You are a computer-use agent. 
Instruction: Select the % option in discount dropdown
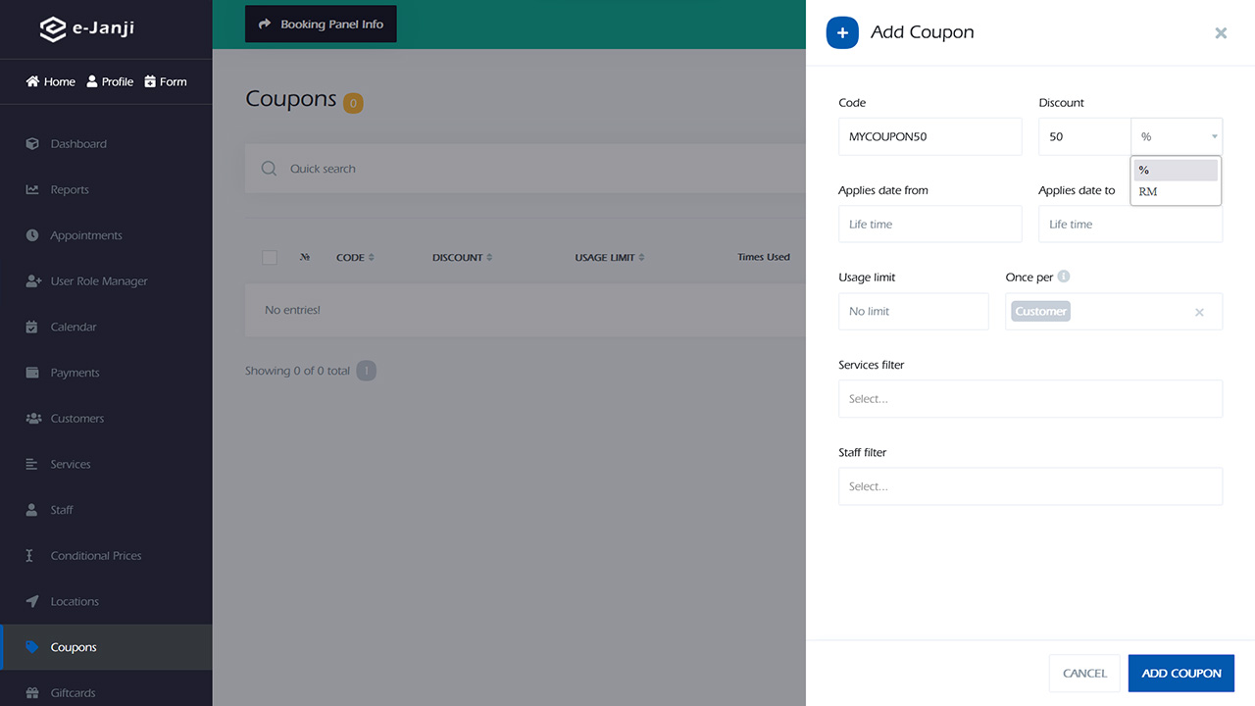click(x=1175, y=171)
